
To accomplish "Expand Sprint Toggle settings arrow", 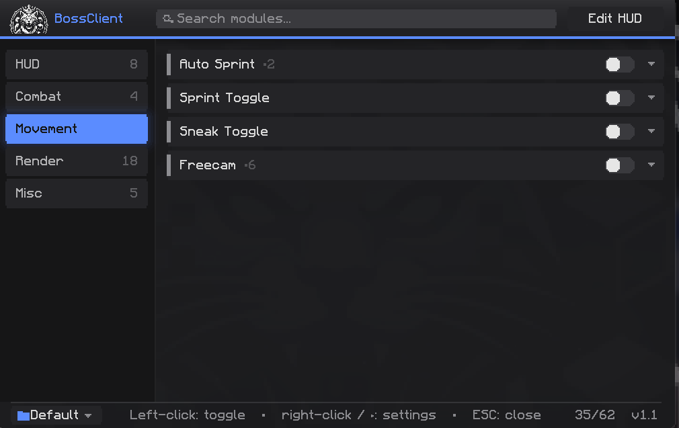I will pos(651,98).
